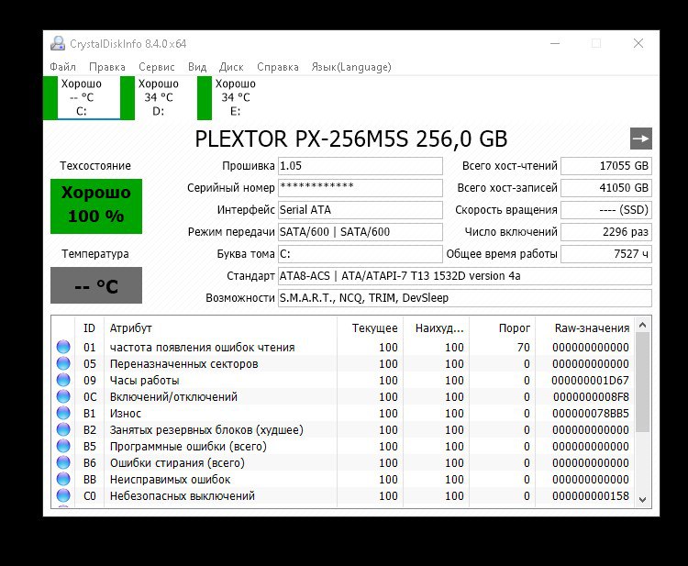Screen dimensions: 688x566
Task: Click the masked serial number field
Action: 361,188
